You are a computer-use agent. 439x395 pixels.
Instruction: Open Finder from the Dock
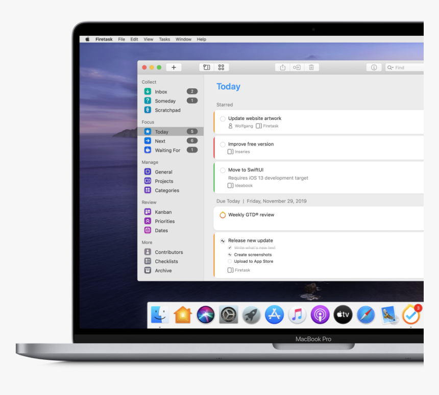pyautogui.click(x=160, y=315)
